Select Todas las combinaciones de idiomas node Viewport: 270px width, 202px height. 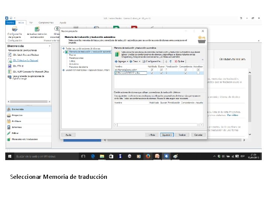click(x=83, y=49)
